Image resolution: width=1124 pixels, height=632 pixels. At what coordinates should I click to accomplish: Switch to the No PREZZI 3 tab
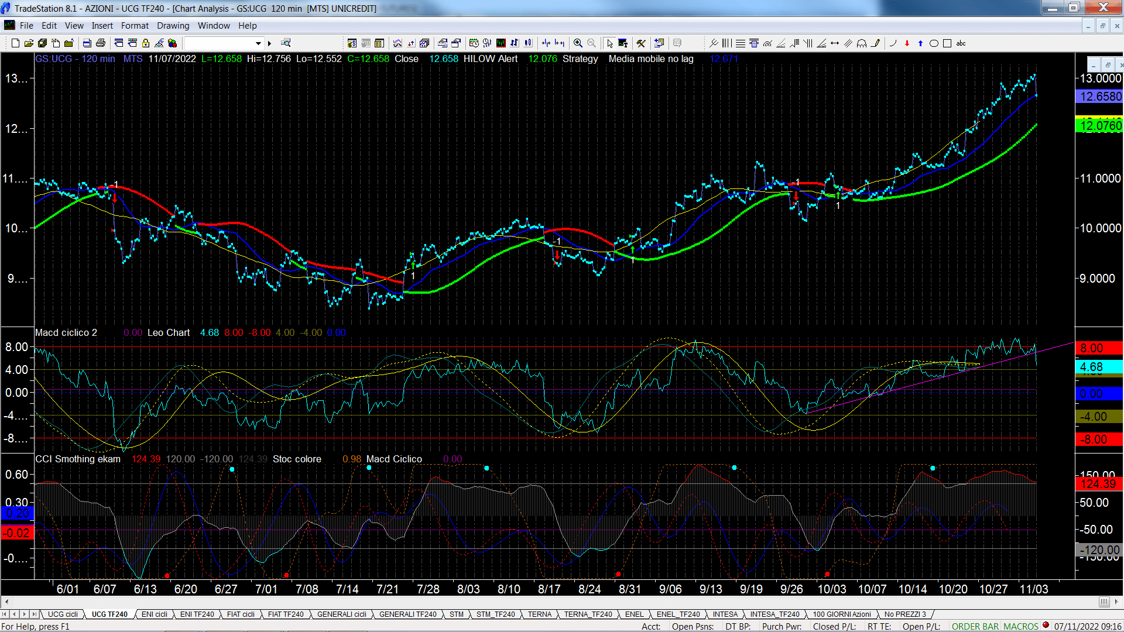tap(905, 614)
